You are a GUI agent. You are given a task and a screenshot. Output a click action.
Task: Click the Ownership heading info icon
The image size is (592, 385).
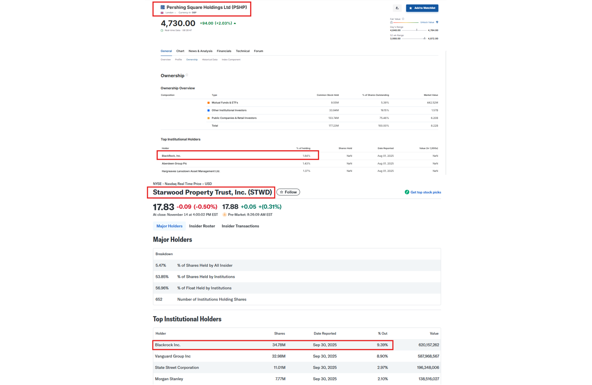pyautogui.click(x=187, y=75)
